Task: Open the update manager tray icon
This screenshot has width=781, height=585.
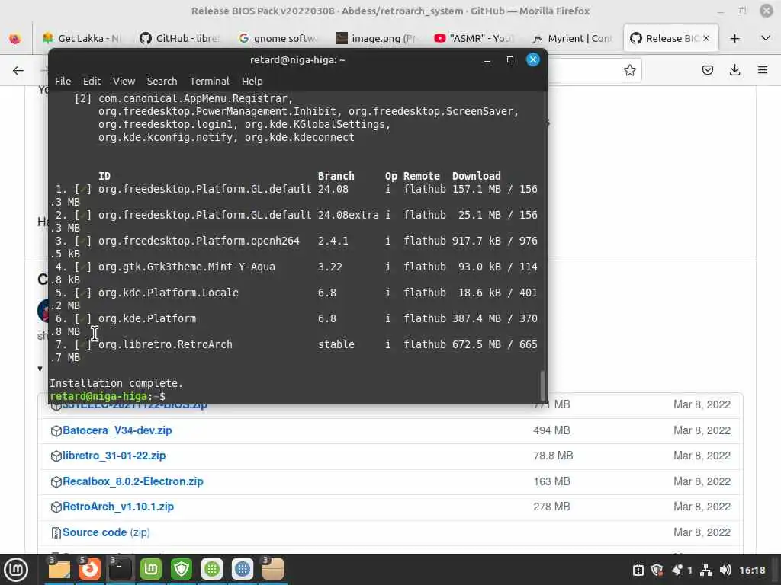Action: click(638, 570)
